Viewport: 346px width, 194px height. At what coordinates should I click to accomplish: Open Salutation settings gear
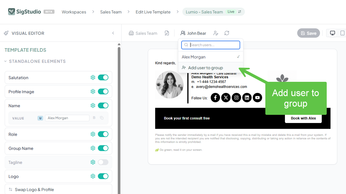(x=93, y=77)
